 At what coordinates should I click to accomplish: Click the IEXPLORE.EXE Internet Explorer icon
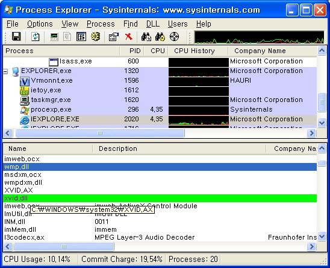(25, 120)
